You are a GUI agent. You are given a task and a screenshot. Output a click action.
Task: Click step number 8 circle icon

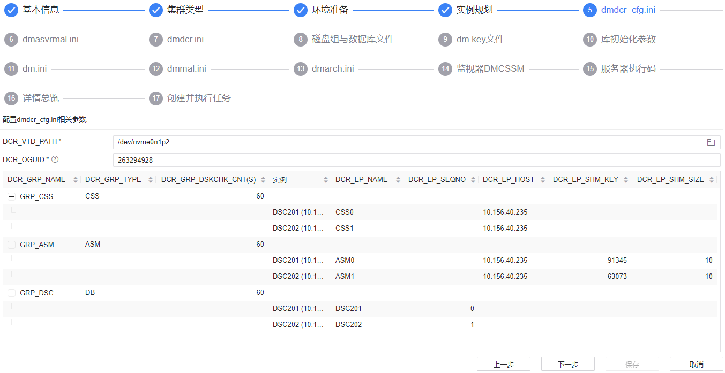301,40
